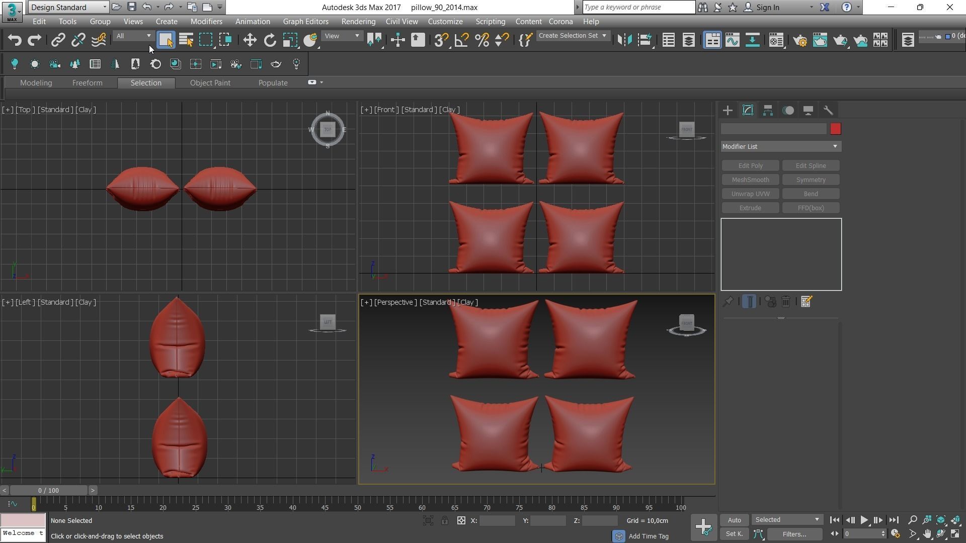
Task: Open the Help question mark dropdown arrow
Action: [858, 7]
